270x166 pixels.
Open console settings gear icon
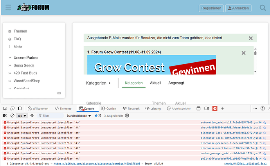pyautogui.click(x=127, y=116)
